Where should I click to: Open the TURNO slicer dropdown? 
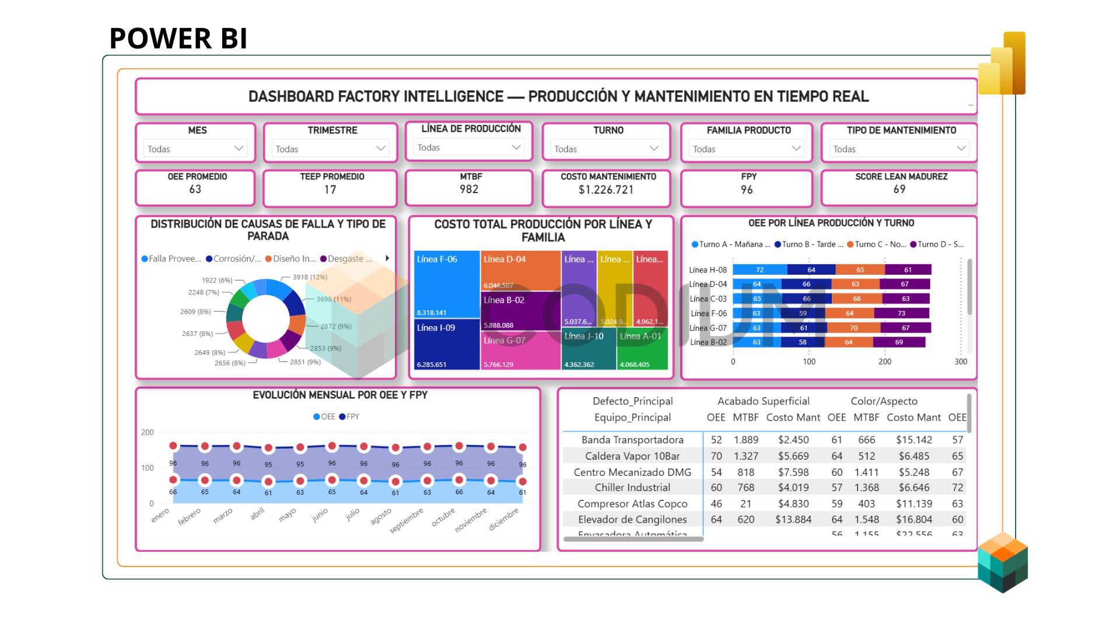click(x=607, y=149)
